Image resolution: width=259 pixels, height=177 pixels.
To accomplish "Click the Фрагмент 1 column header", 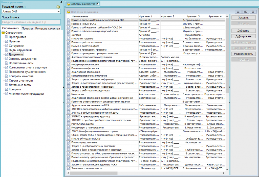I will (x=149, y=16).
